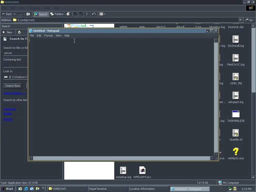
Task: Expand the Address bar dropdown arrow
Action: [x=240, y=20]
